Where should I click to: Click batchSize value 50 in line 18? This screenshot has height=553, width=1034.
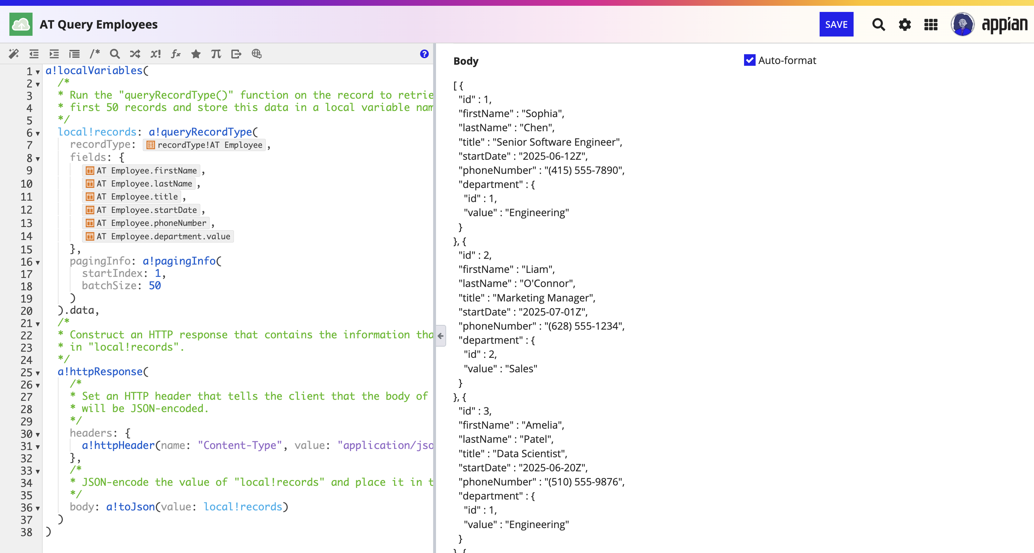[155, 285]
